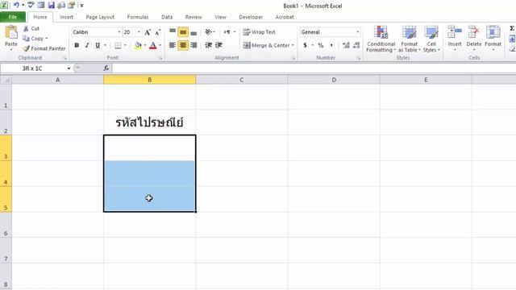516x290 pixels.
Task: Cut the selection with the scissors icon
Action: coord(26,29)
